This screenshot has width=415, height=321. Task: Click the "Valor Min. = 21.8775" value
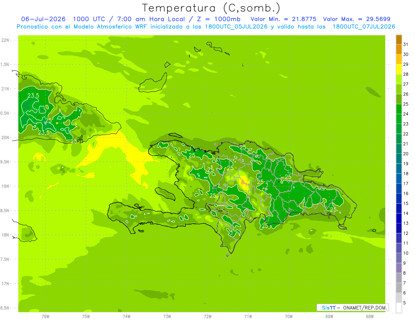(x=284, y=19)
